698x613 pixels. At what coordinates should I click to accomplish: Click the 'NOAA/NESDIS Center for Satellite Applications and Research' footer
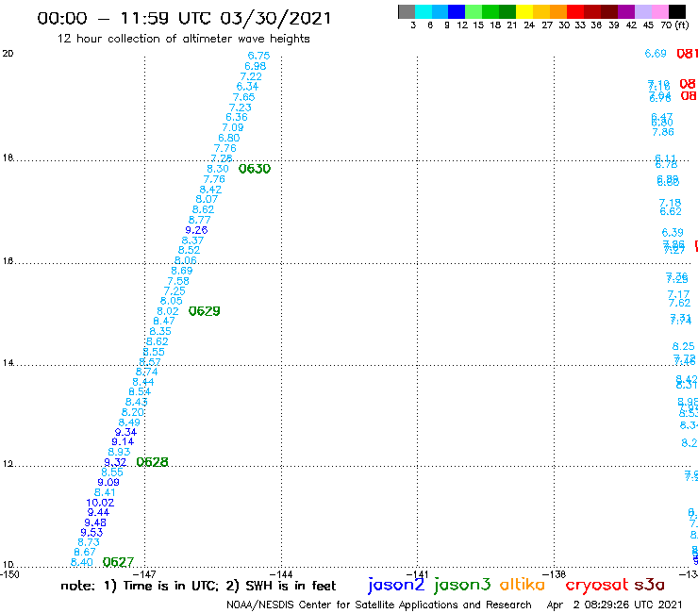pyautogui.click(x=379, y=605)
